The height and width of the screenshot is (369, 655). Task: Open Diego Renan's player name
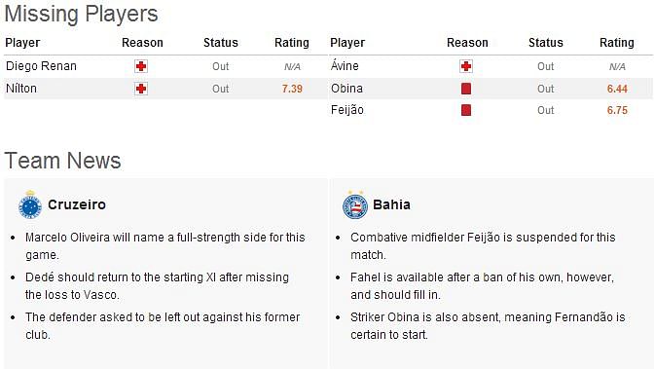(41, 66)
